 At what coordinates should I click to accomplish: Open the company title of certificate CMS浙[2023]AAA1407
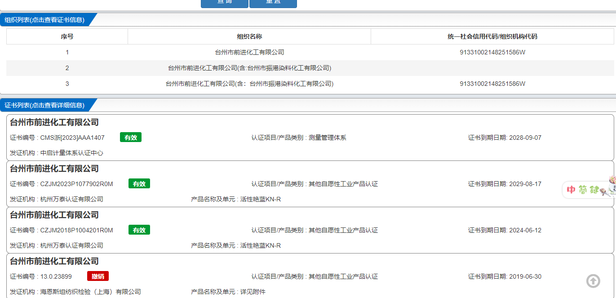click(x=54, y=122)
